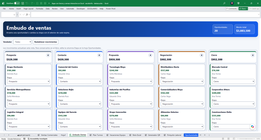Open Etapa dropdown for Comercial del Centro

(80, 81)
